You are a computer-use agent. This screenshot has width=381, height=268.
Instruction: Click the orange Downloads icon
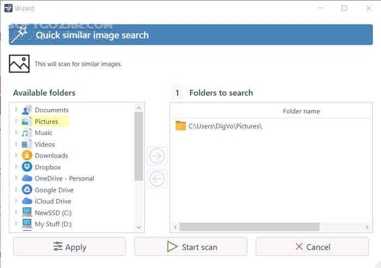[x=27, y=155]
